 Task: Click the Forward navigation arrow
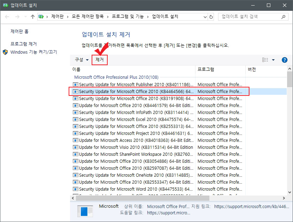[17, 17]
